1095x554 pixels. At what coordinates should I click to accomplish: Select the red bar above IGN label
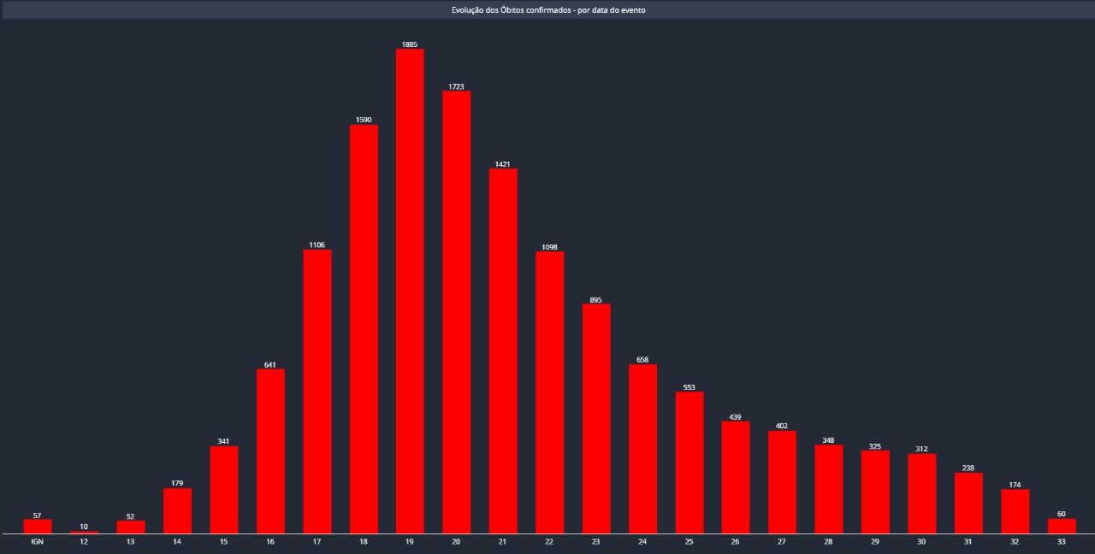click(x=38, y=526)
